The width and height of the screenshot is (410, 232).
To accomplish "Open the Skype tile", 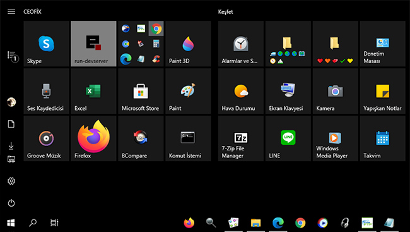I will click(46, 44).
